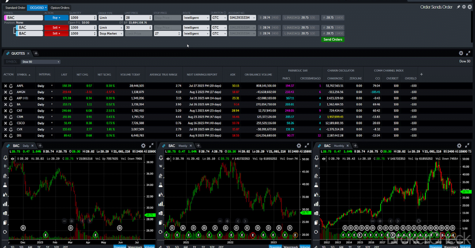
Task: Click the bar chart style icon on the Daily chart sidebar
Action: pos(5,204)
